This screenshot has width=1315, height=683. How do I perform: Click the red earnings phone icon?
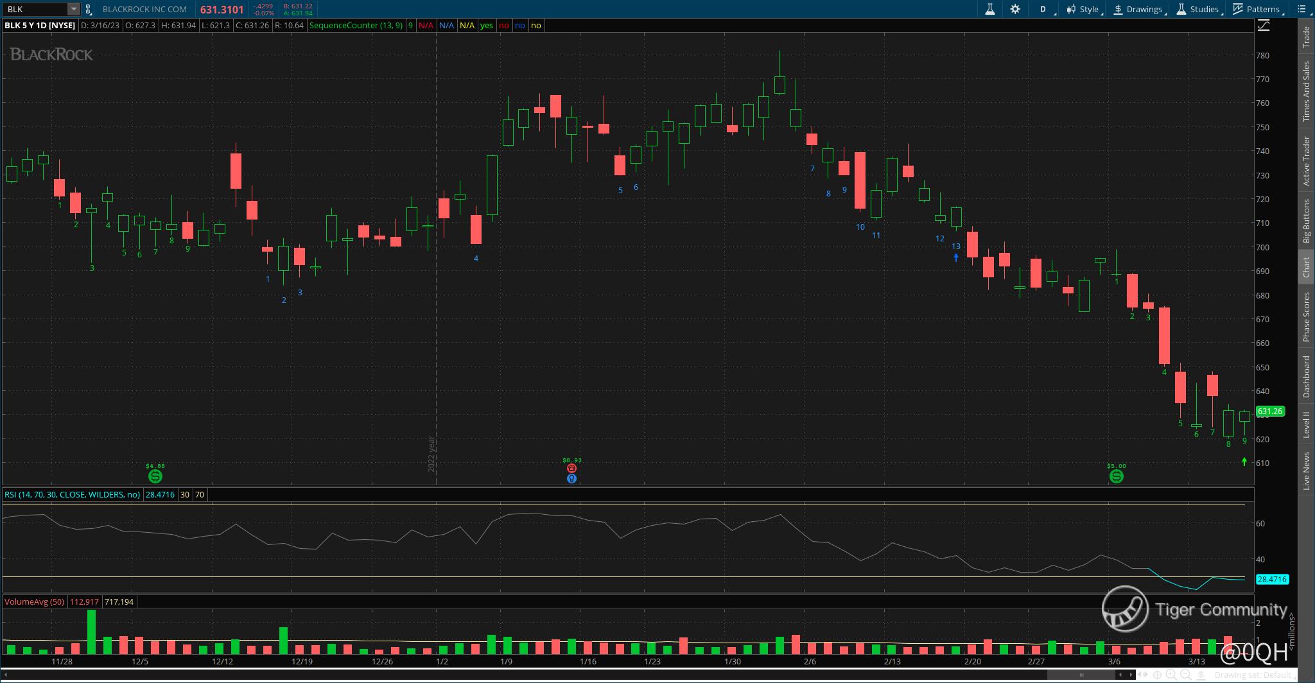[x=571, y=469]
